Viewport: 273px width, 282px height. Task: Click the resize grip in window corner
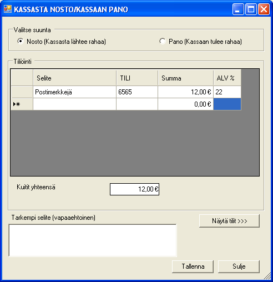[267, 276]
